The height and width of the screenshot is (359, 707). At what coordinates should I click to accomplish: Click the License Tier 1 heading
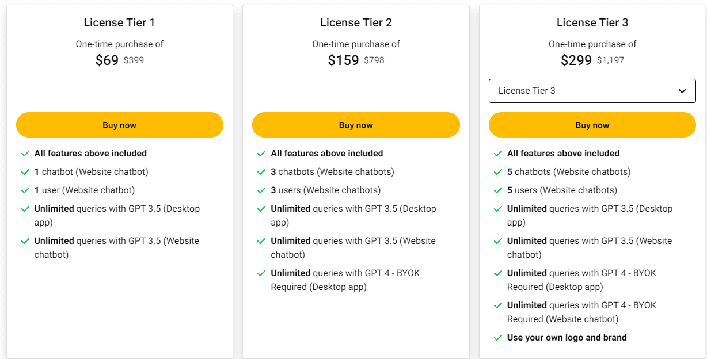pos(119,22)
